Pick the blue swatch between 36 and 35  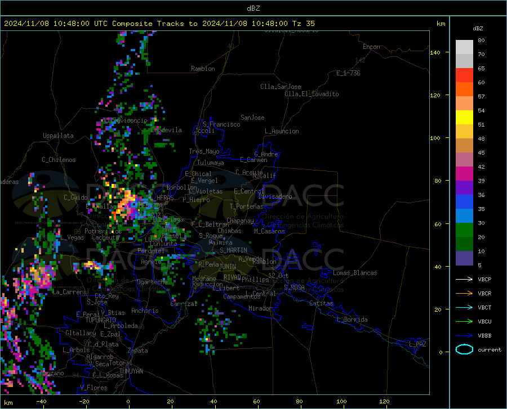(464, 202)
